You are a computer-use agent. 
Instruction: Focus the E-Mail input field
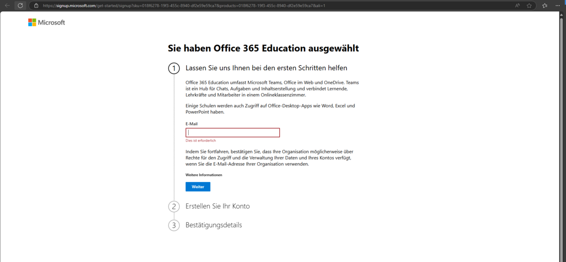click(233, 133)
